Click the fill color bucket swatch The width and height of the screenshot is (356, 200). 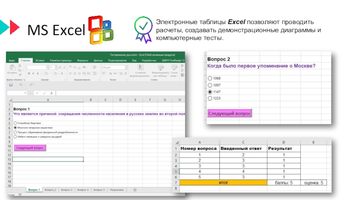(55, 73)
